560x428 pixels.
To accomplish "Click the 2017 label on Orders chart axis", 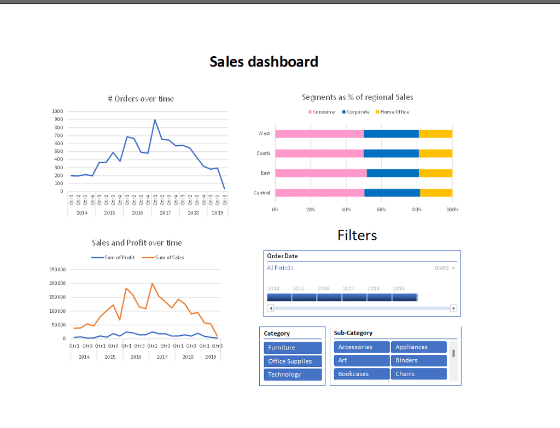I will pos(165,212).
